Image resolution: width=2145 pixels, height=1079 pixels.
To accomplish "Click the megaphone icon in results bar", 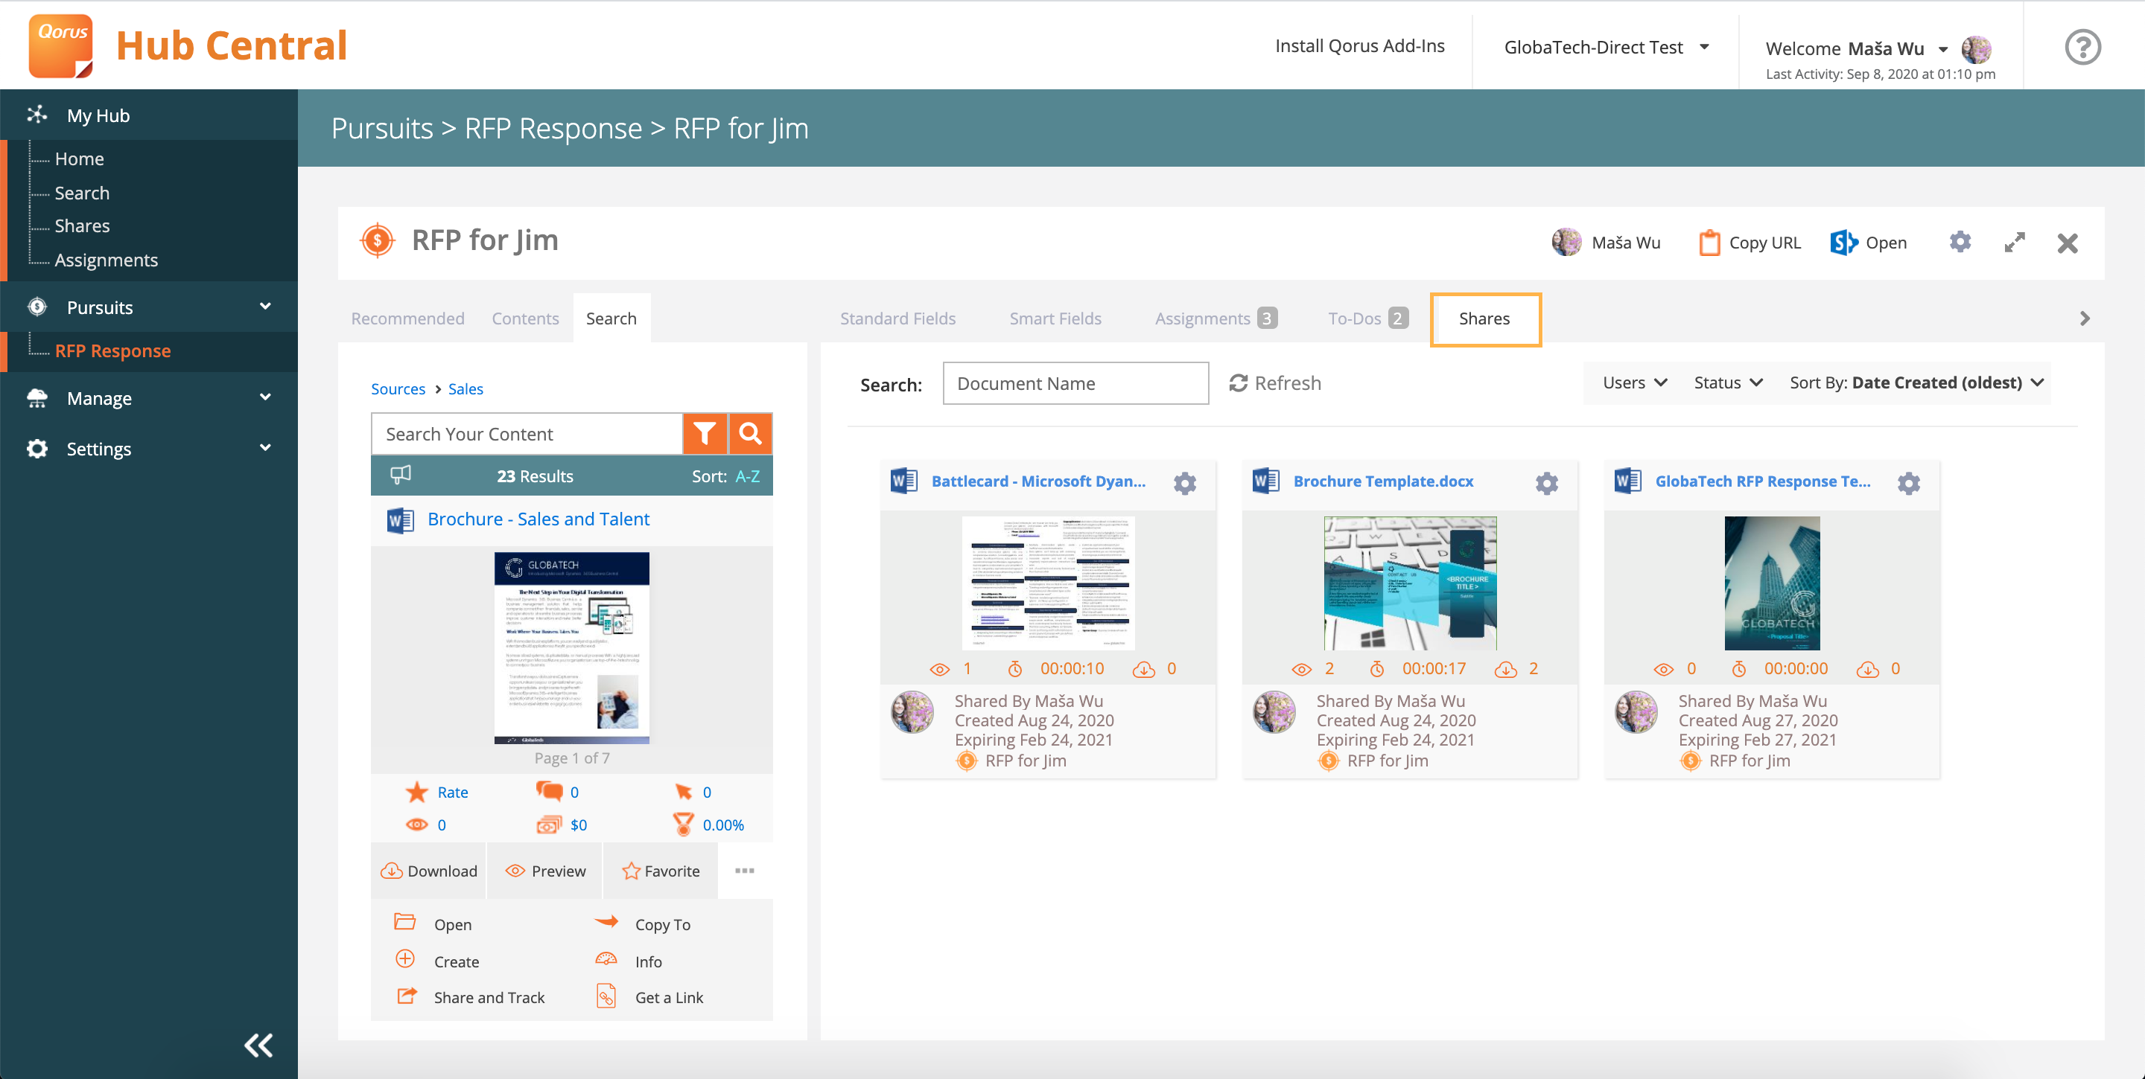I will point(401,475).
